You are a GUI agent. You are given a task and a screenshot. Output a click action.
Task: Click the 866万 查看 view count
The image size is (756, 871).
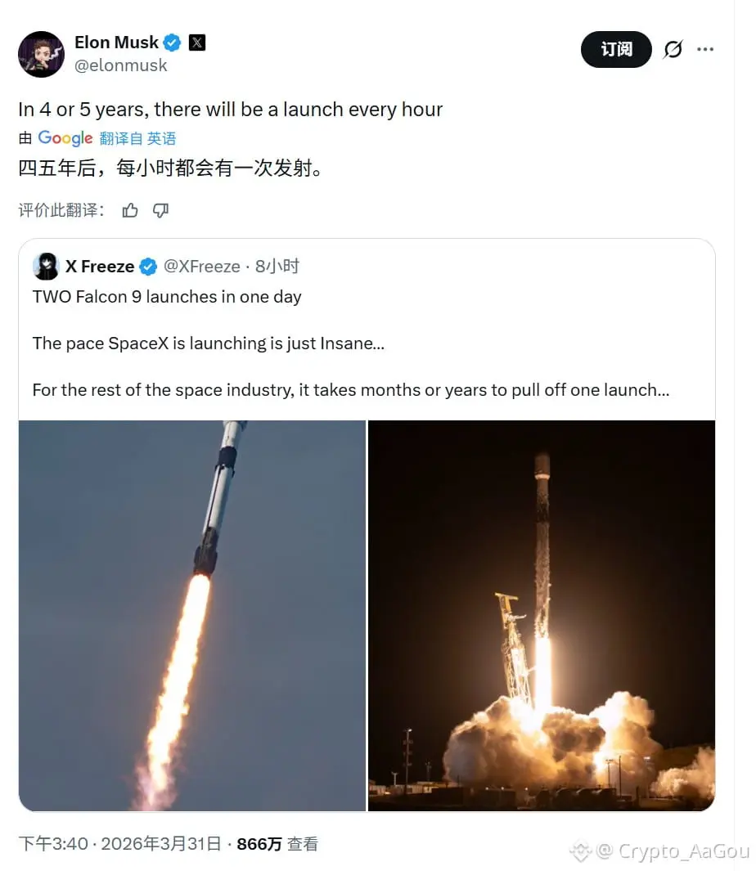coord(277,844)
